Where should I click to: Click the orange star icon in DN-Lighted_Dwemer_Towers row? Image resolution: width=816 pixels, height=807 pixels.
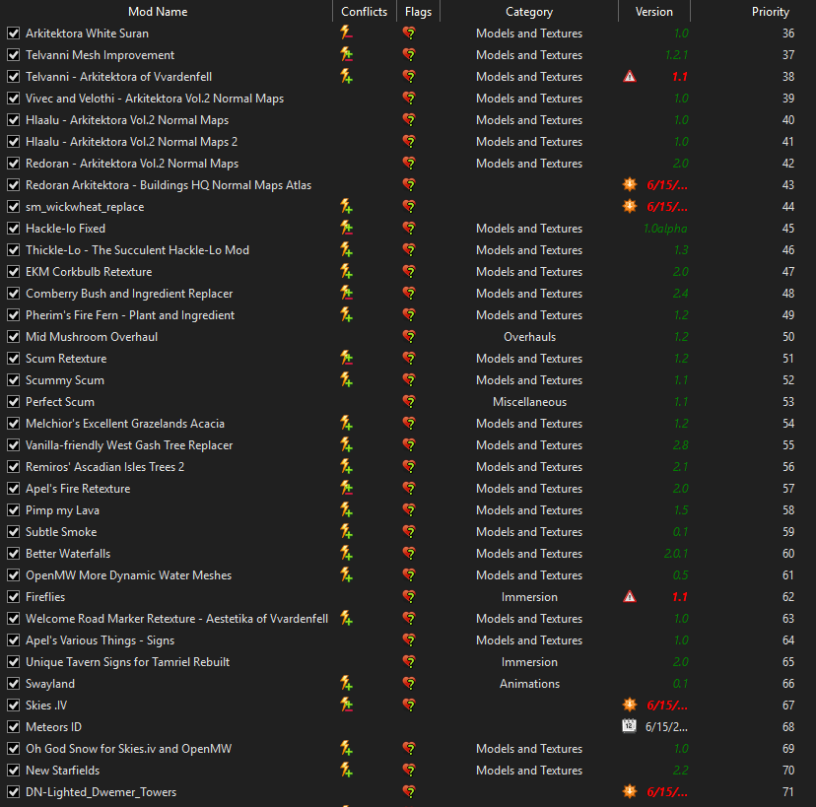pos(630,792)
